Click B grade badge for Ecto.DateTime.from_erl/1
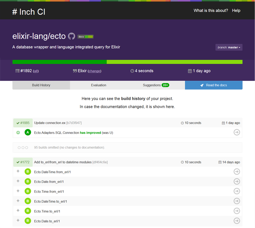 click(28, 171)
